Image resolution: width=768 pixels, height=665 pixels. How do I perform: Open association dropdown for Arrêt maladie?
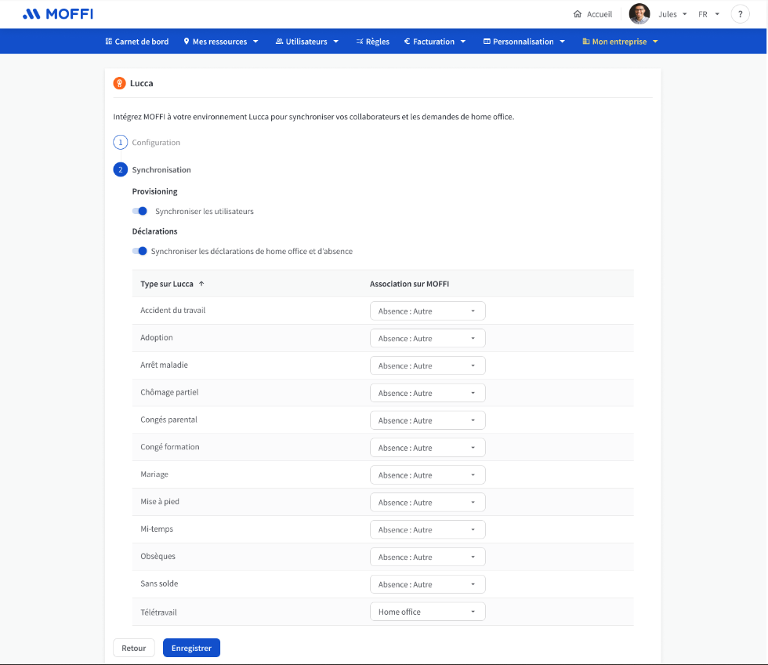(428, 366)
